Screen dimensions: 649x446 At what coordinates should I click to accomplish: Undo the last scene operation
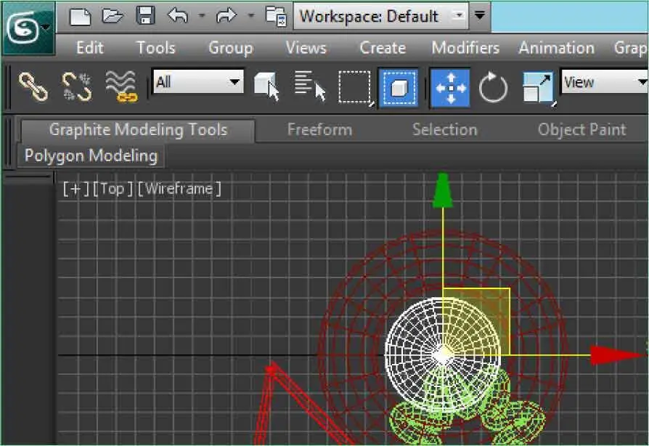point(178,16)
